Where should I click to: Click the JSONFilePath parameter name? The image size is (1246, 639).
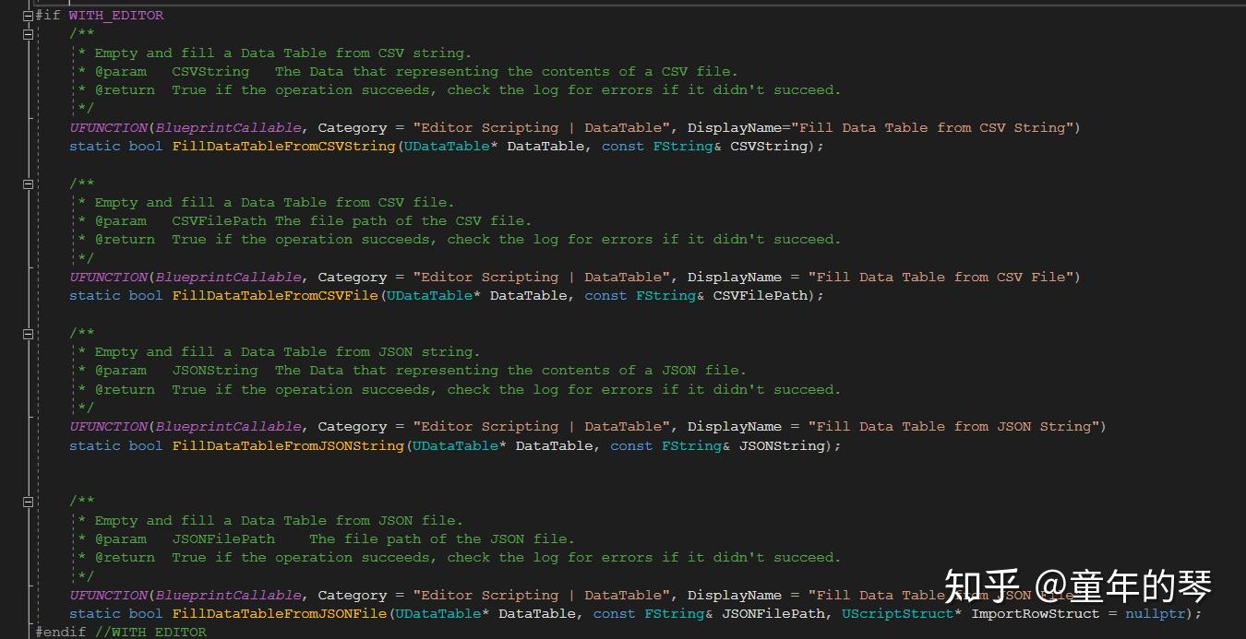pos(773,613)
